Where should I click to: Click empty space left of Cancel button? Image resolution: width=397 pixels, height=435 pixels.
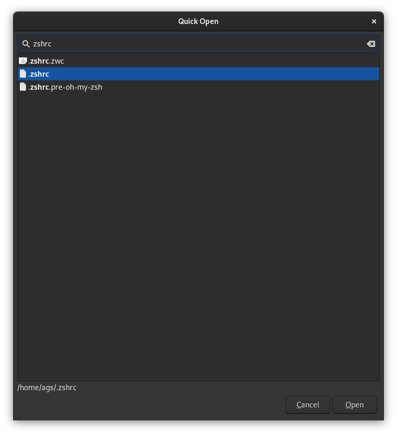150,405
